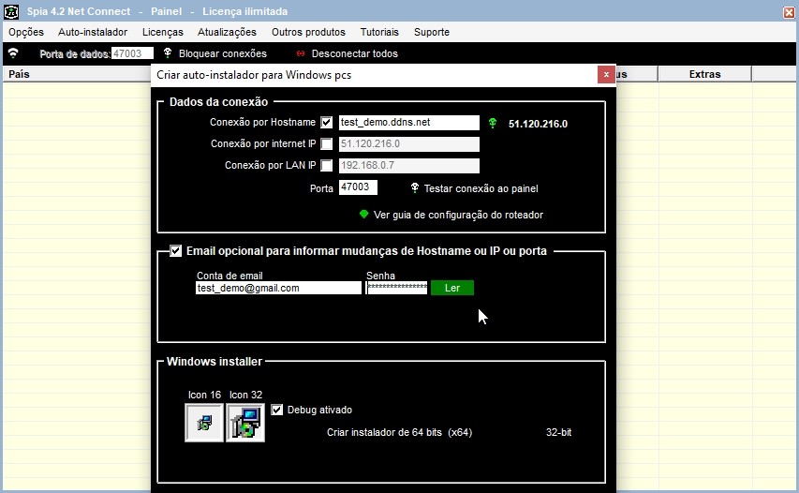Image resolution: width=799 pixels, height=493 pixels.
Task: Open the Atualizações menu
Action: 227,32
